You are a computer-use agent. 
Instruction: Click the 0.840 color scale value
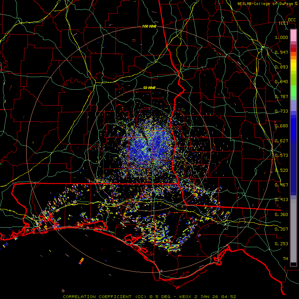tap(281, 82)
